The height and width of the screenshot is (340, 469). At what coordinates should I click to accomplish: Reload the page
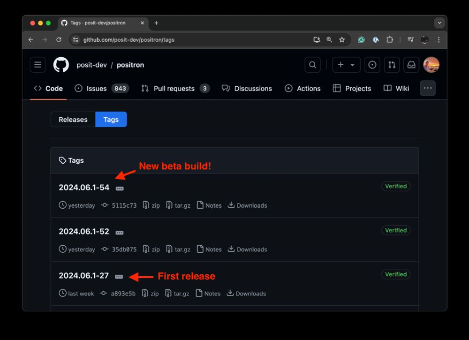(59, 40)
